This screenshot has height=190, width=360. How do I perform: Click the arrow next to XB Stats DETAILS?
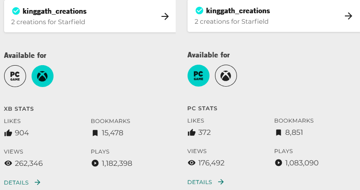pos(38,182)
